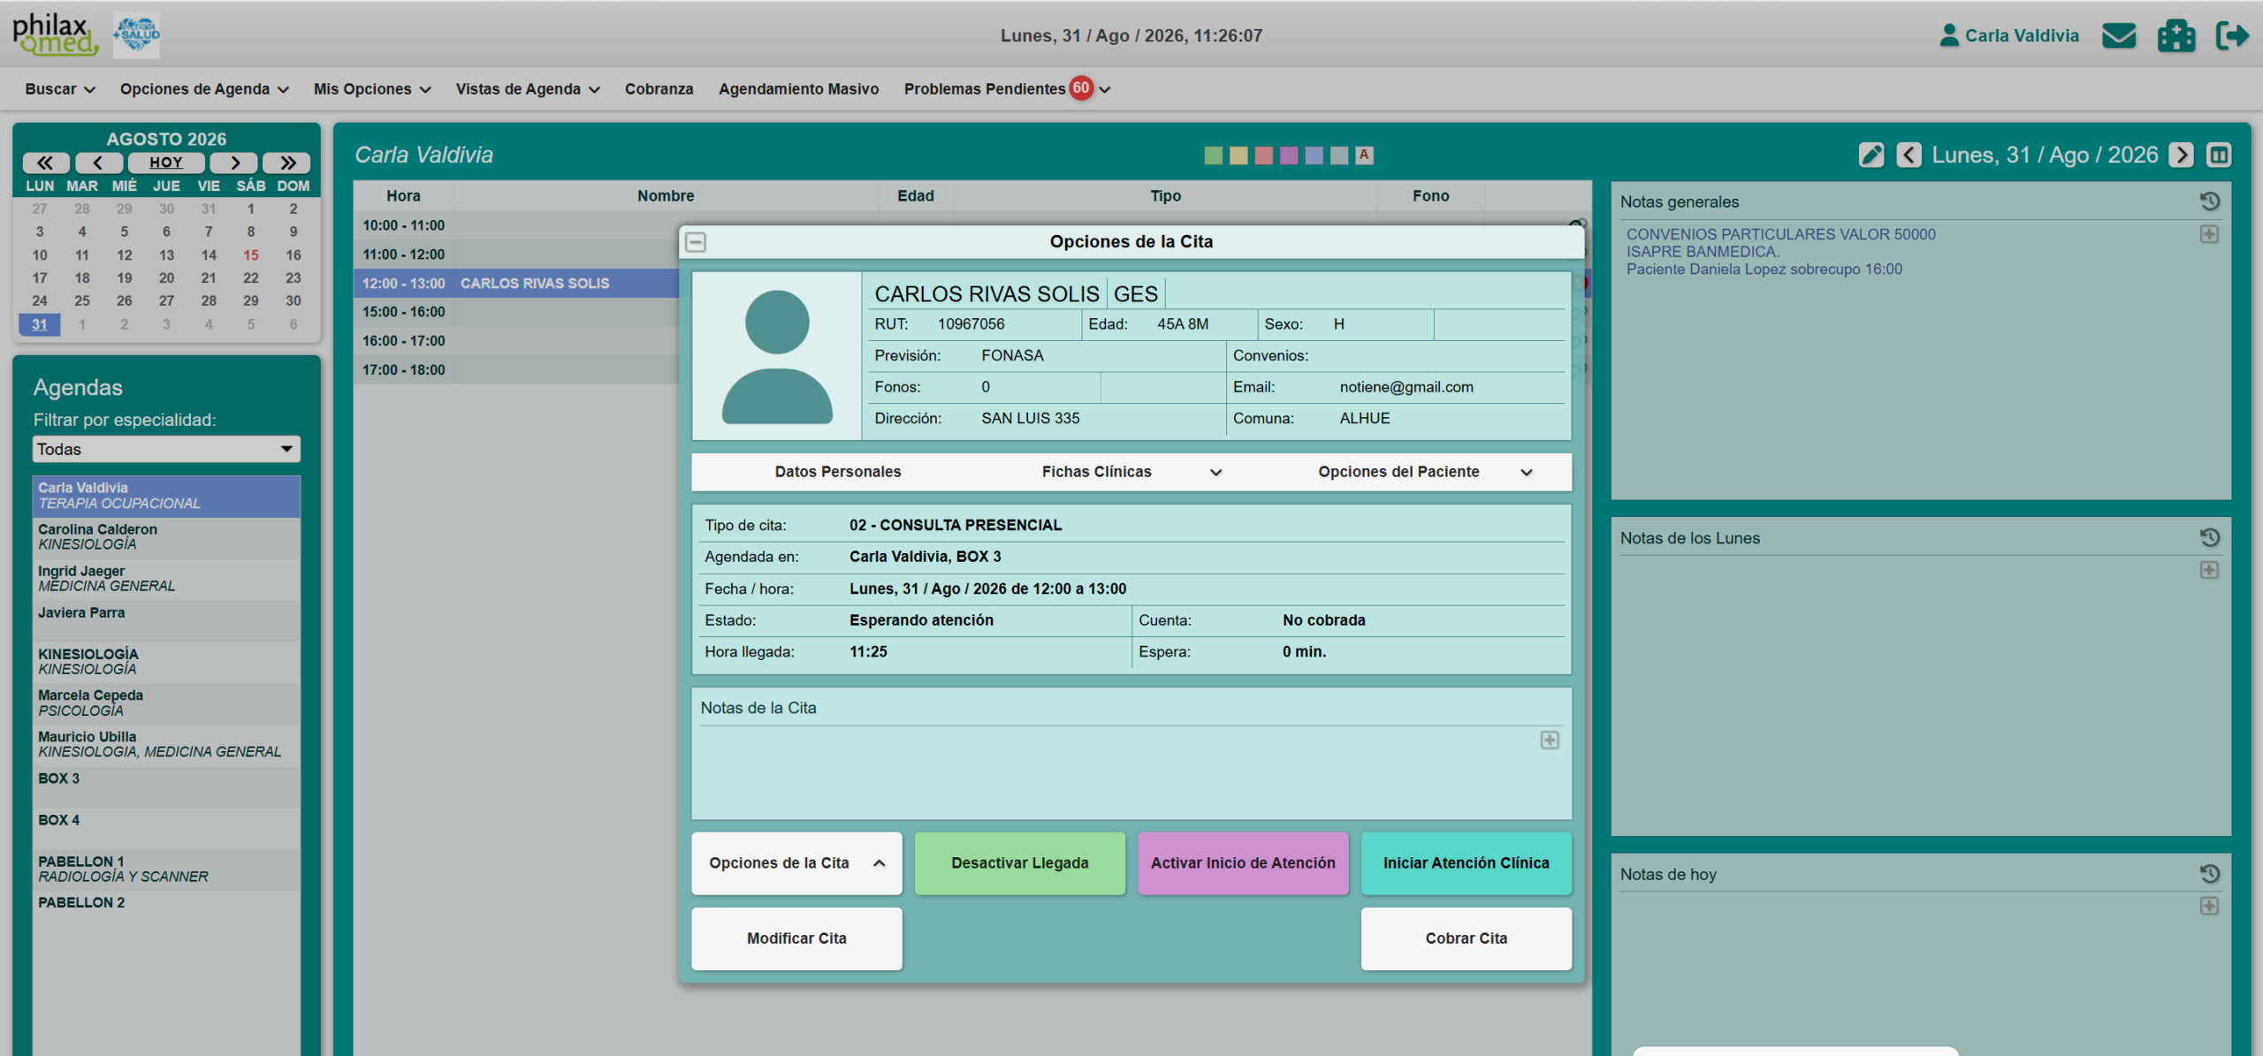
Task: Add a new note in Notas generales
Action: (x=2208, y=234)
